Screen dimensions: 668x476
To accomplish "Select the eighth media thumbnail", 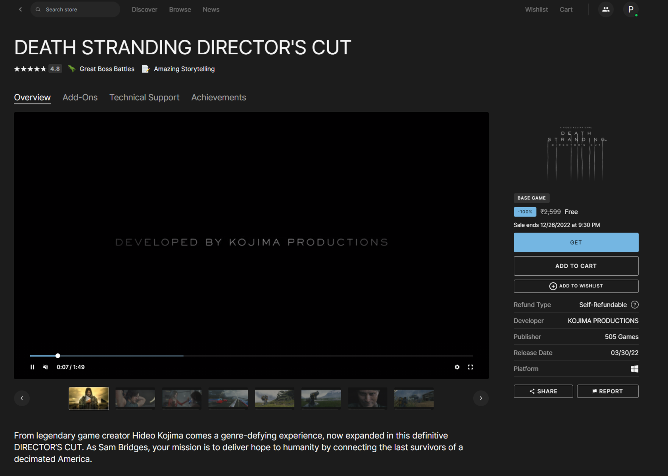I will pyautogui.click(x=414, y=398).
